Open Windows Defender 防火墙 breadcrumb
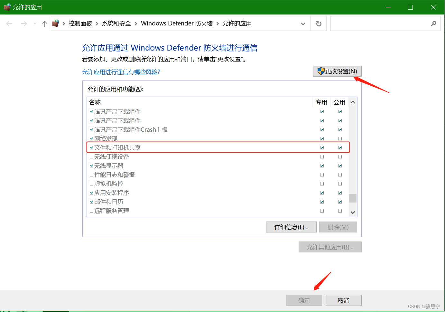Viewport: 445px width, 312px height. [177, 24]
